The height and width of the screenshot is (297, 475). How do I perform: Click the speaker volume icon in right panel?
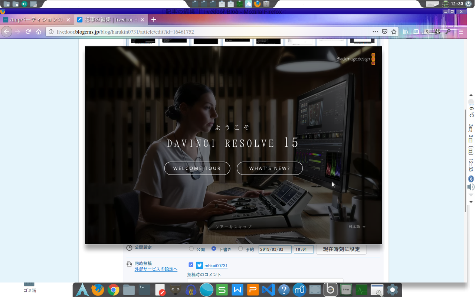471,187
